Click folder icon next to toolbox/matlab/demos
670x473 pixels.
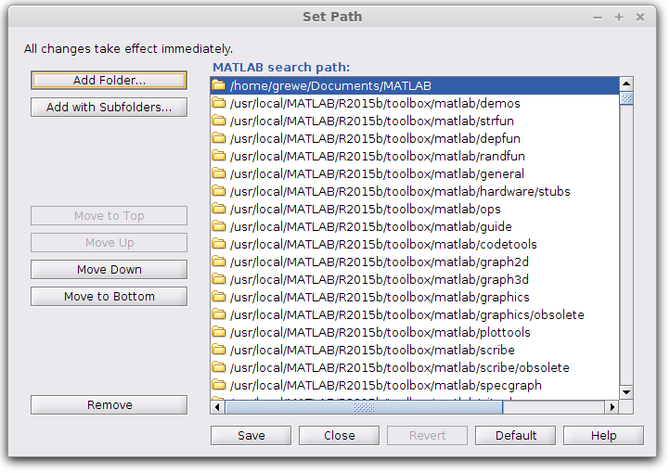219,103
